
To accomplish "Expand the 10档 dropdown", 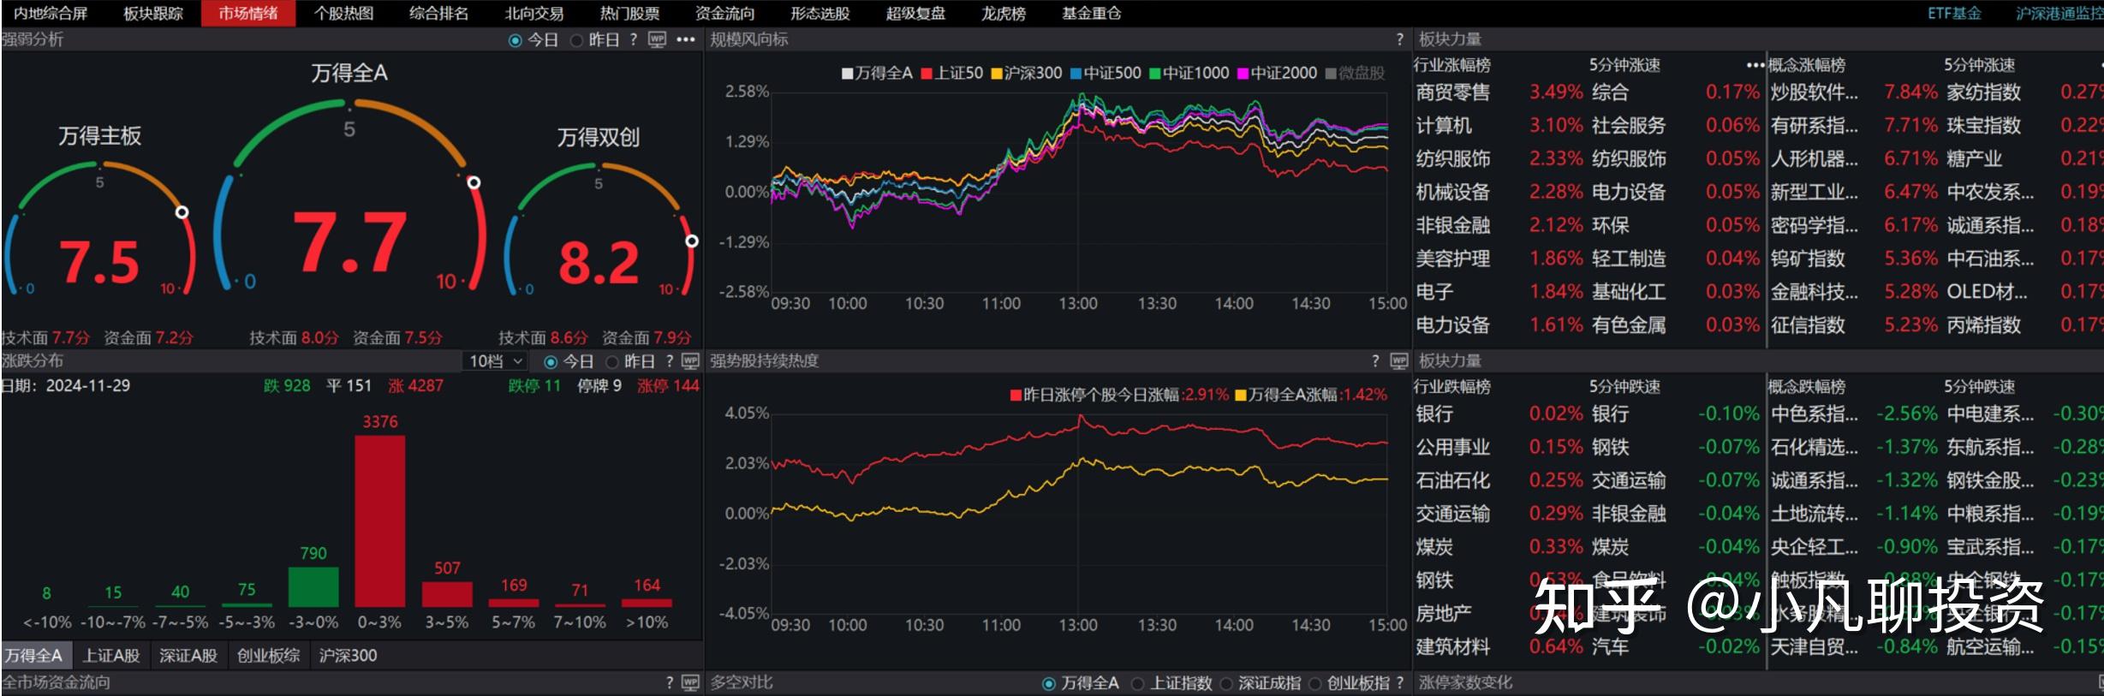I will click(x=496, y=361).
